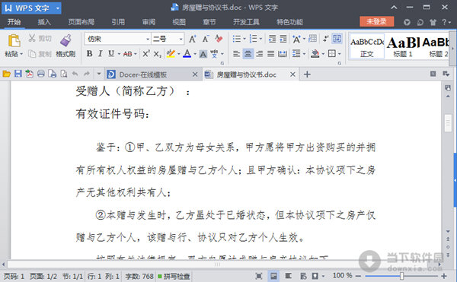Expand the underline style dropdown arrow
Screen dimensions: 457x282
click(x=119, y=54)
